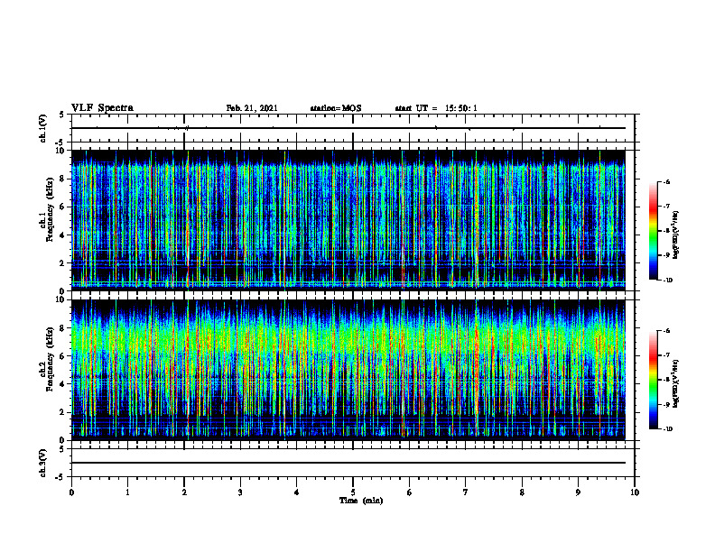Click the "ch.1(V)" axis label

[42, 128]
